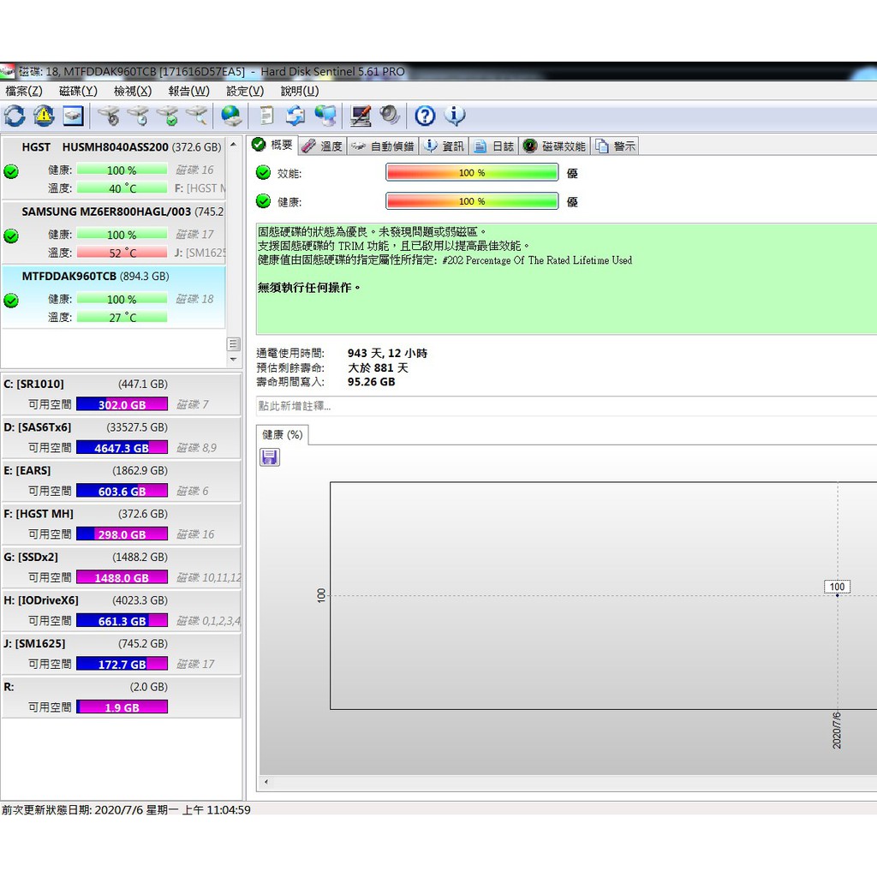Click the refresh disk status toolbar icon
The width and height of the screenshot is (877, 877).
click(x=15, y=116)
